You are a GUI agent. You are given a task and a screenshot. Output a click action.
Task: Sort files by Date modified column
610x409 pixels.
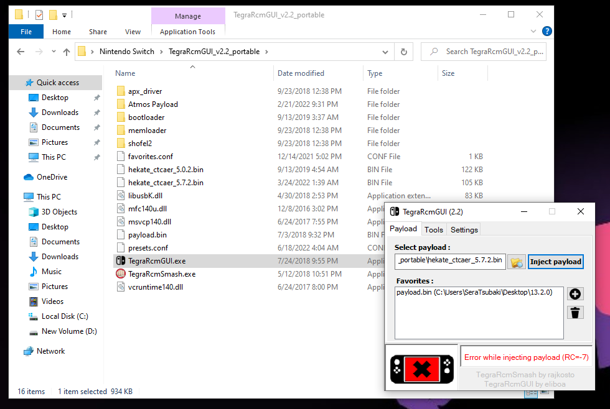(301, 73)
